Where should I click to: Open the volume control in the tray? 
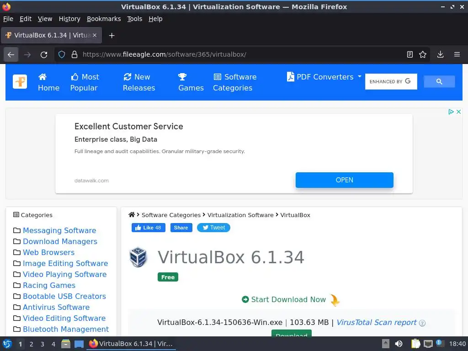[399, 344]
